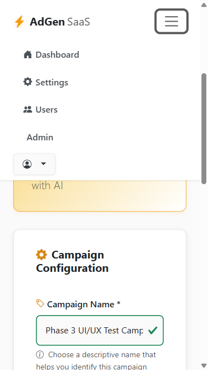The height and width of the screenshot is (370, 208).
Task: Click the scrollbar down arrow
Action: pyautogui.click(x=204, y=365)
